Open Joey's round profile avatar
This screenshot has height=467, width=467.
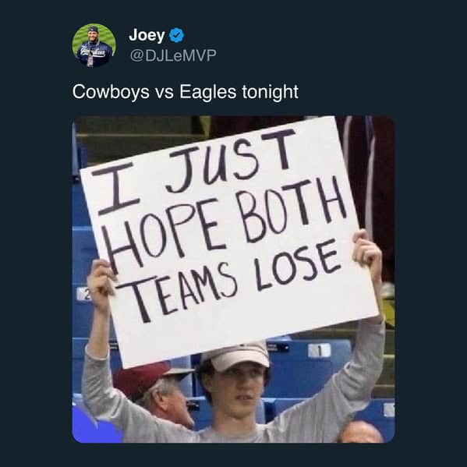pyautogui.click(x=94, y=45)
